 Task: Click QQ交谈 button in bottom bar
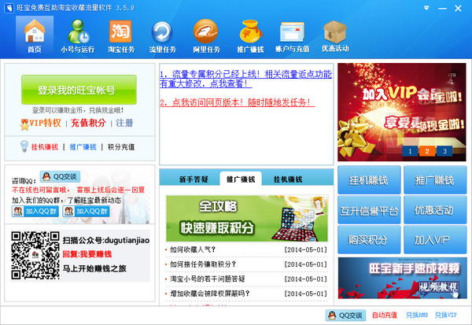345,315
